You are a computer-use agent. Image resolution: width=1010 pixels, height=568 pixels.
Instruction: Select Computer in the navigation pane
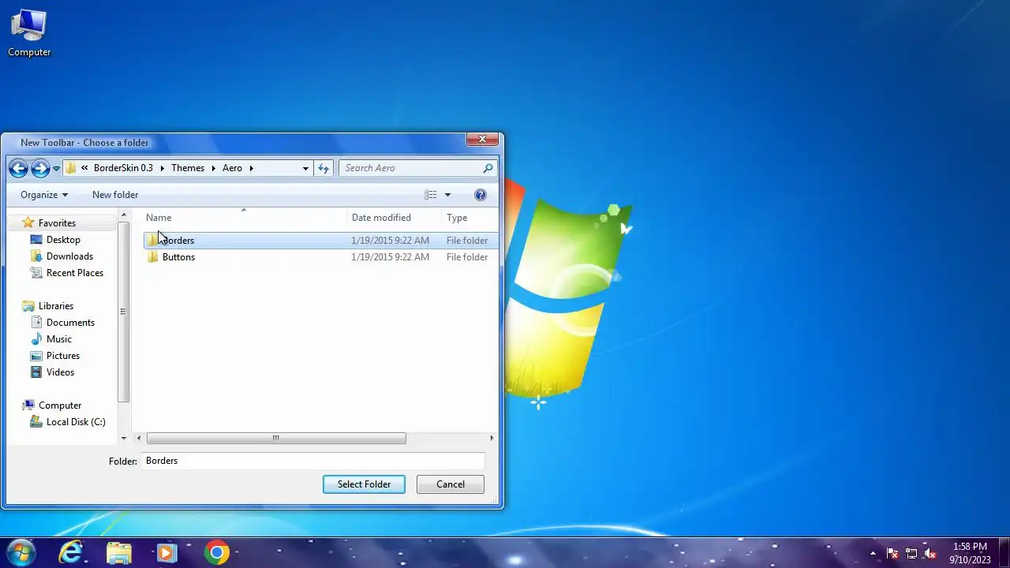pyautogui.click(x=60, y=405)
